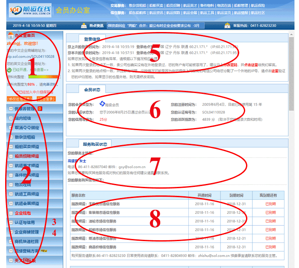The image size is (299, 268).
Task: Open the vip.sol.com.cn/SOL04110028 shop link
Action: pos(30,57)
